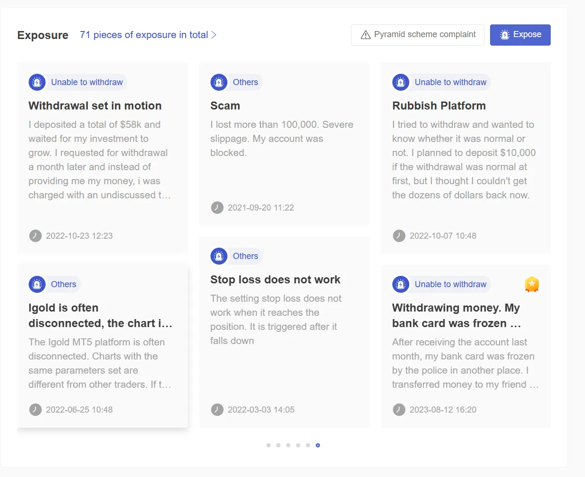Click the Expose button

(520, 35)
